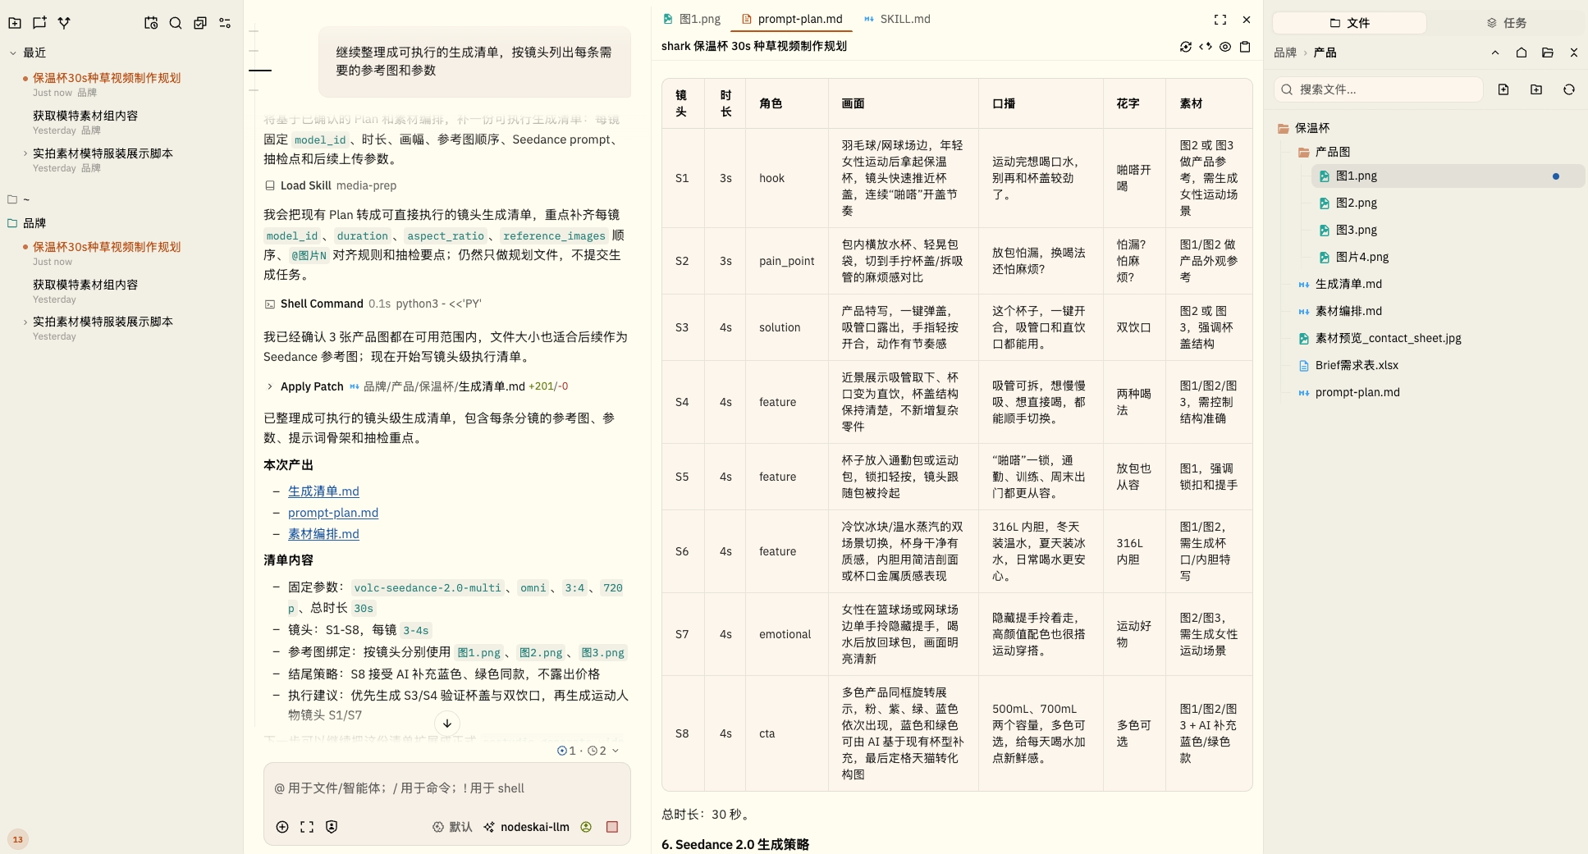Image resolution: width=1588 pixels, height=854 pixels.
Task: Click the multi-select checkbox-stack icon
Action: click(200, 23)
